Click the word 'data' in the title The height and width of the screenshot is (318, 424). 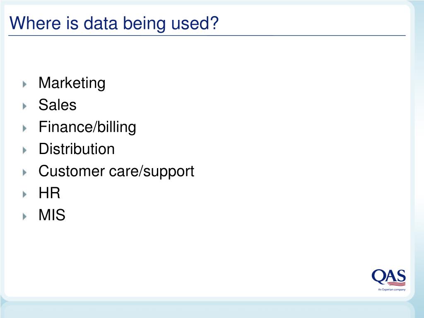[101, 23]
